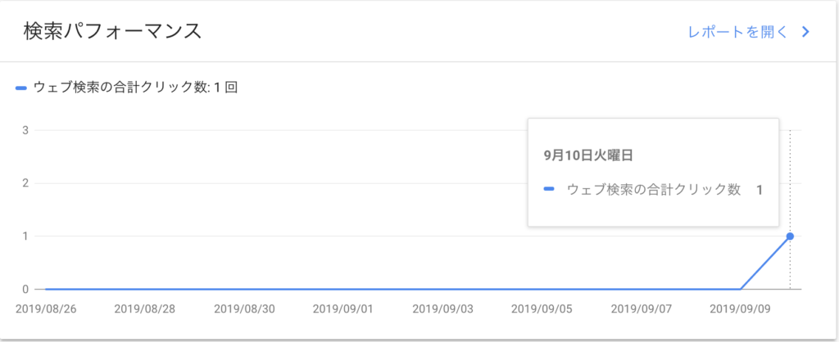Screen dimensions: 839x342
Task: Click the 2019/09/01 x-axis date label
Action: tap(343, 309)
